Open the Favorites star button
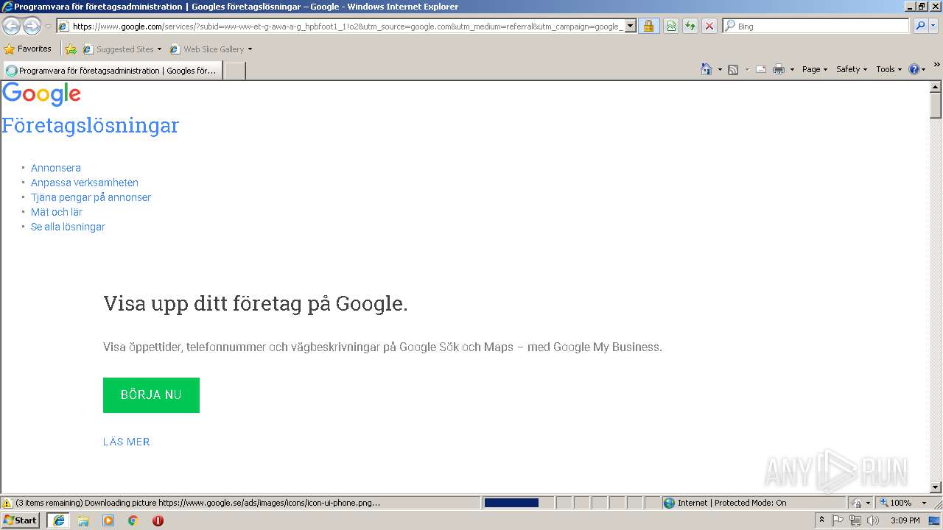This screenshot has width=943, height=530. click(x=28, y=49)
